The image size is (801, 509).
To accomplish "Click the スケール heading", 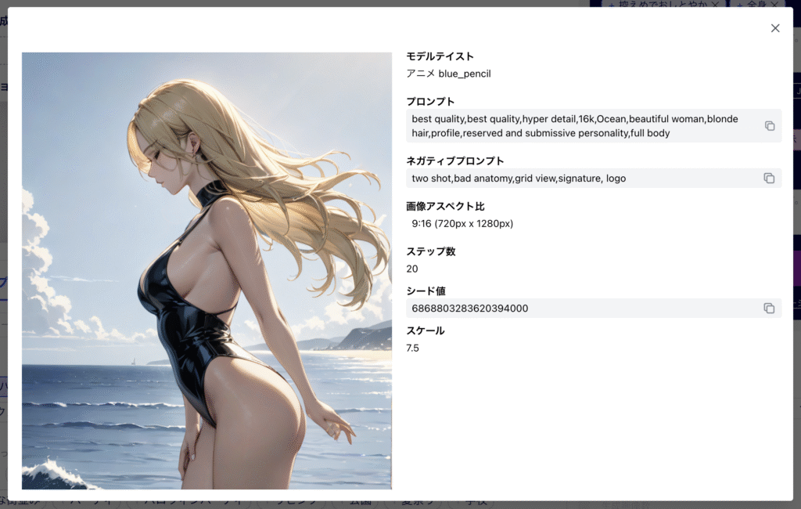I will tap(425, 330).
